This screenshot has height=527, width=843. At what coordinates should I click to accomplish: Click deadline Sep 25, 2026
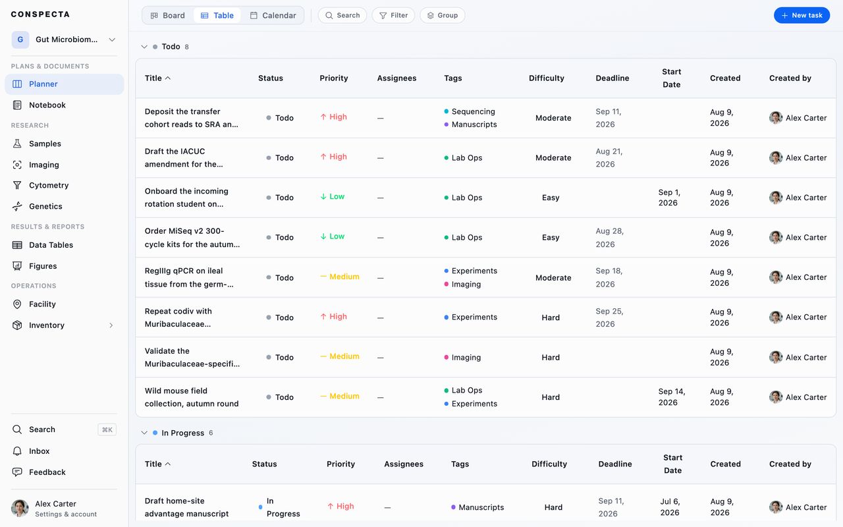(x=610, y=318)
